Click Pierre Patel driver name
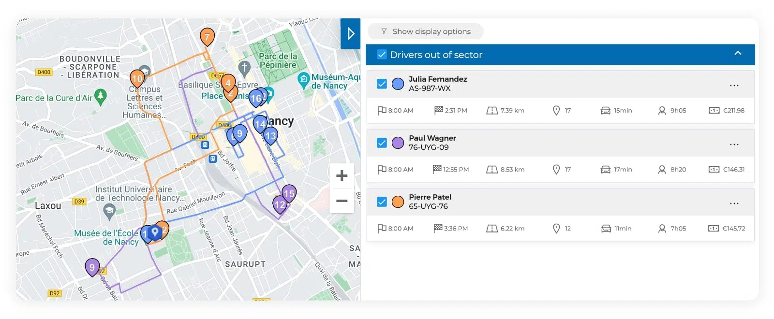The width and height of the screenshot is (774, 319). 430,197
